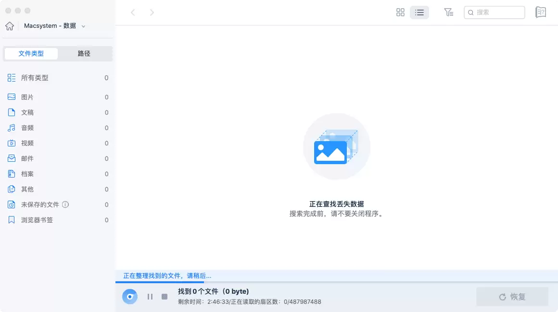Switch to grid view layout
This screenshot has width=558, height=312.
tap(400, 12)
